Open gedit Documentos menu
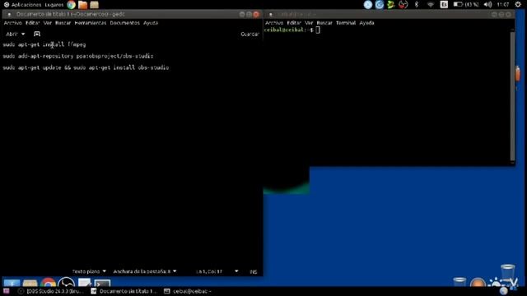 (125, 23)
